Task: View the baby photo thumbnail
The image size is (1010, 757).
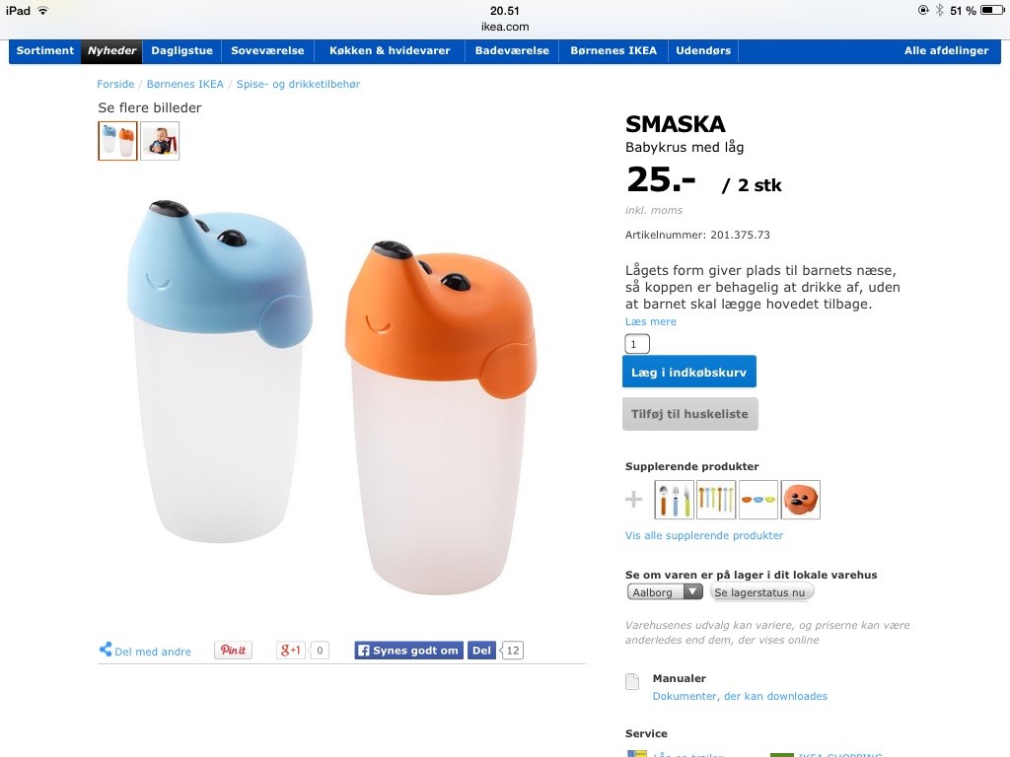Action: click(x=160, y=141)
